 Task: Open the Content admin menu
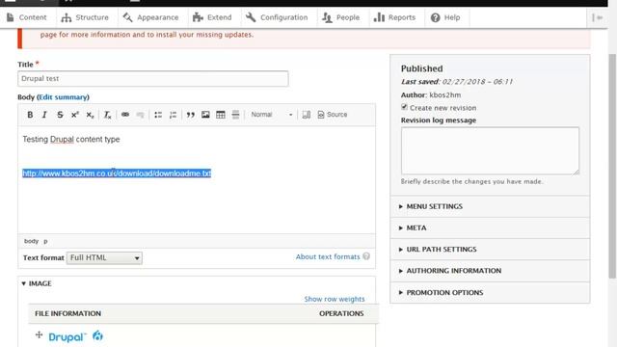coord(27,17)
